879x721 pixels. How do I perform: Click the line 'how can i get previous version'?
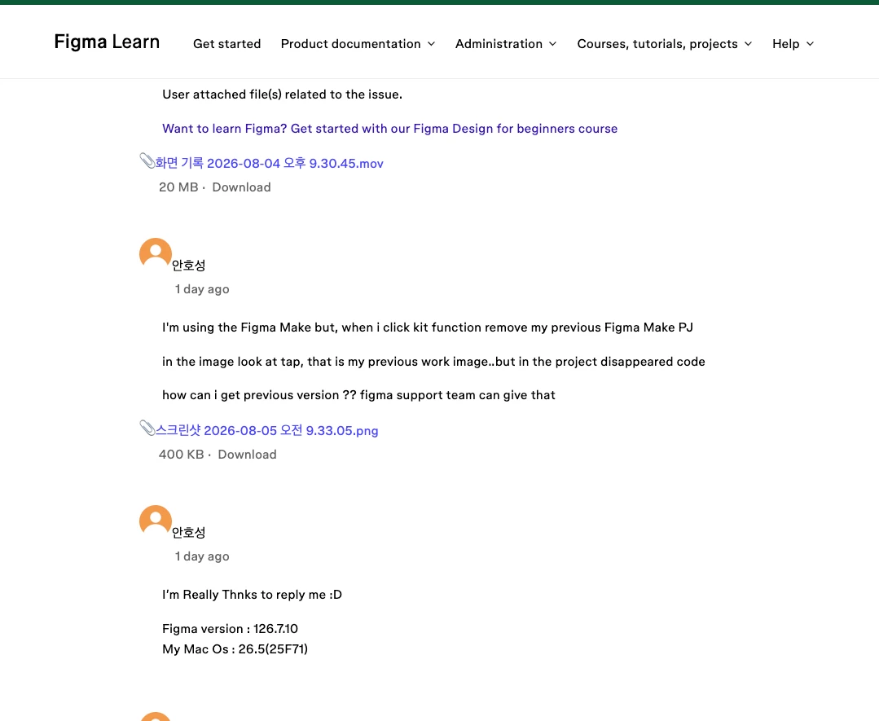click(358, 395)
